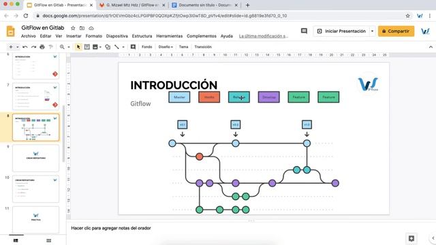
Task: Move the presentation to a folder
Action: 82,28
